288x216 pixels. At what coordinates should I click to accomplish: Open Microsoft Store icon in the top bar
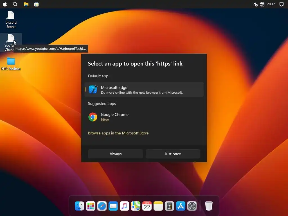click(x=36, y=4)
